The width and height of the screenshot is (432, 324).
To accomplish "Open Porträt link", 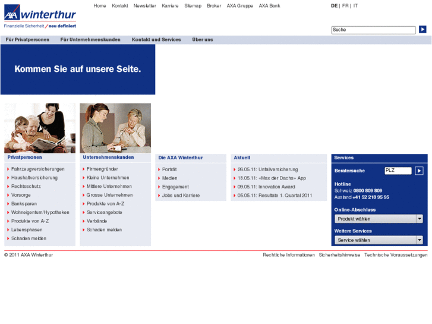I will pos(169,169).
